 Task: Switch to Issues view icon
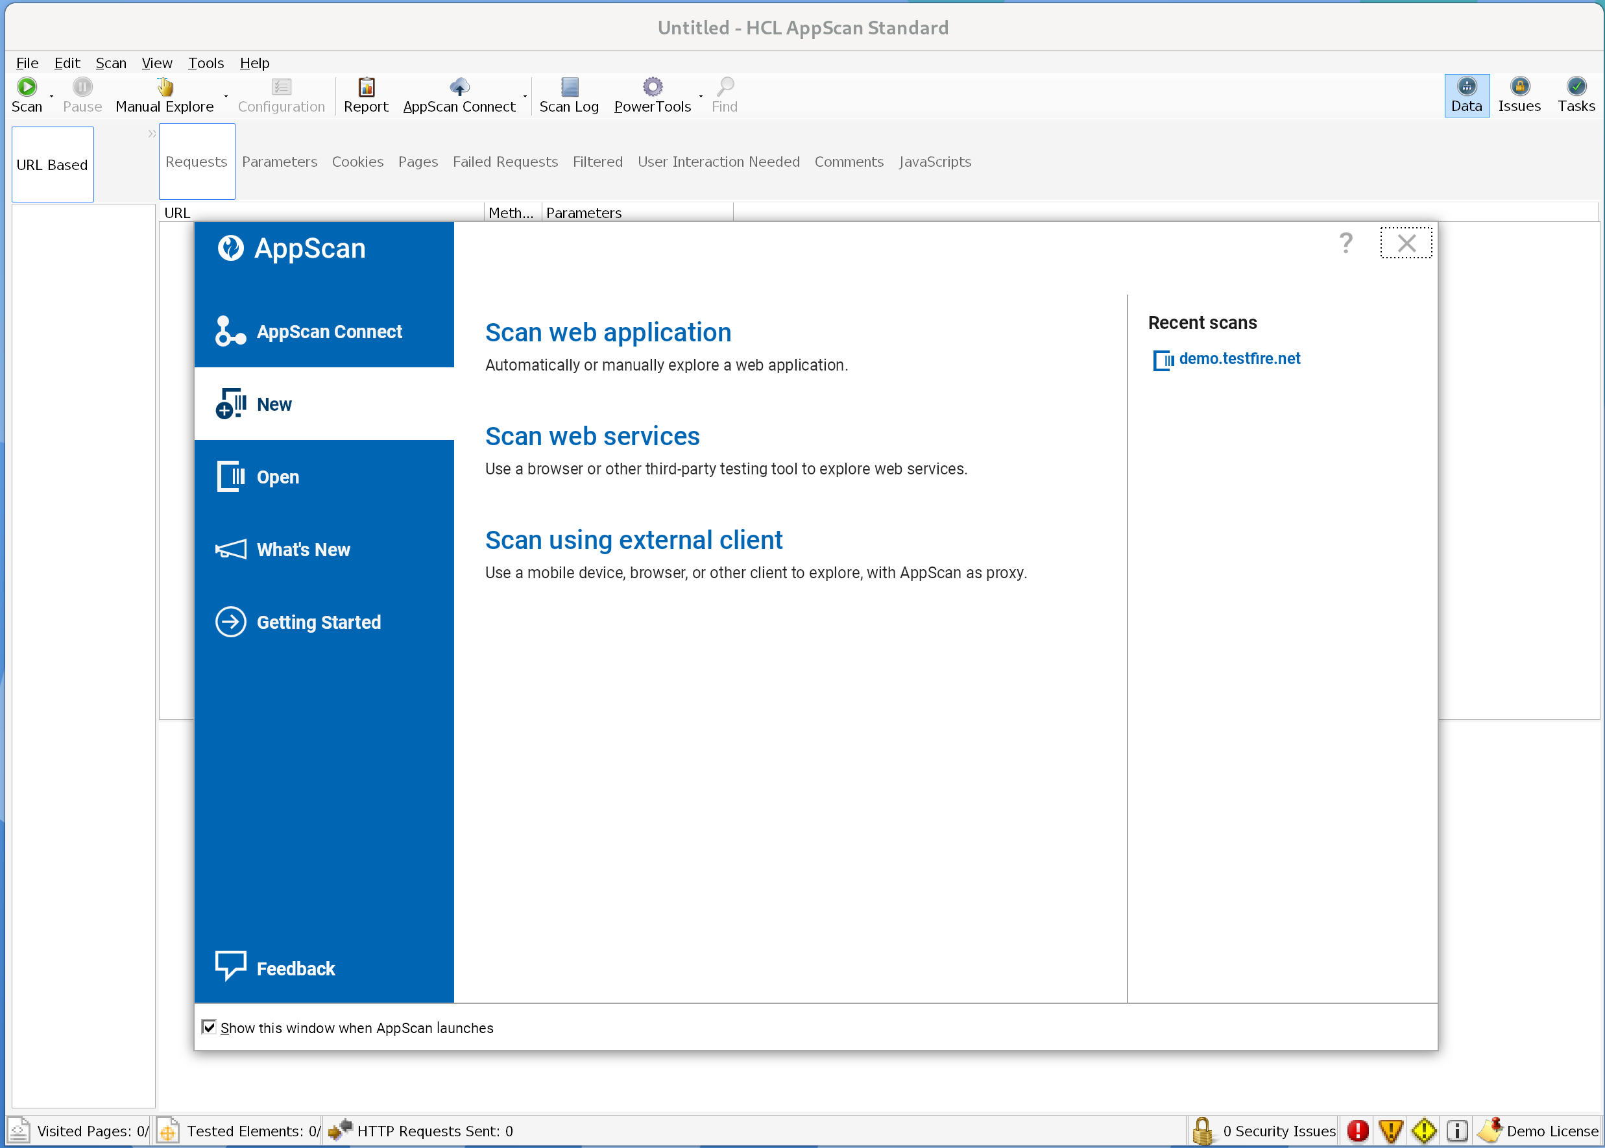click(1519, 87)
